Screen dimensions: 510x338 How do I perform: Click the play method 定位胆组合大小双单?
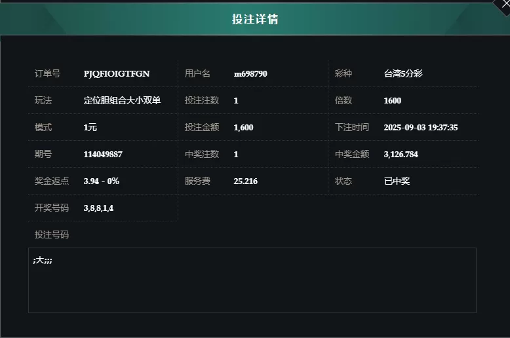coord(122,100)
